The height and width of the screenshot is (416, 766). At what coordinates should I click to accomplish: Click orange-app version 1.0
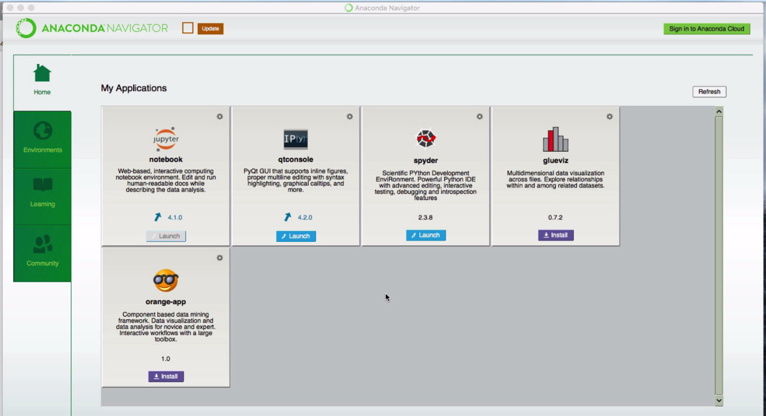pos(166,359)
